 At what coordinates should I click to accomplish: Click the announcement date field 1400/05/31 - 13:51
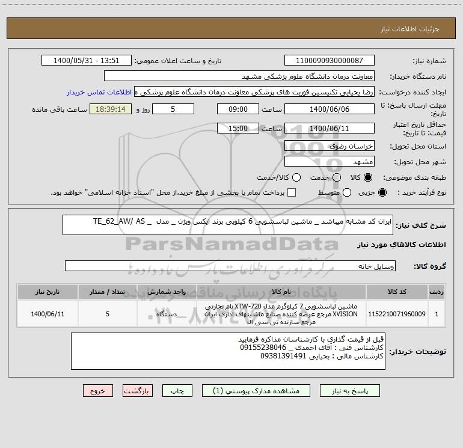(87, 61)
